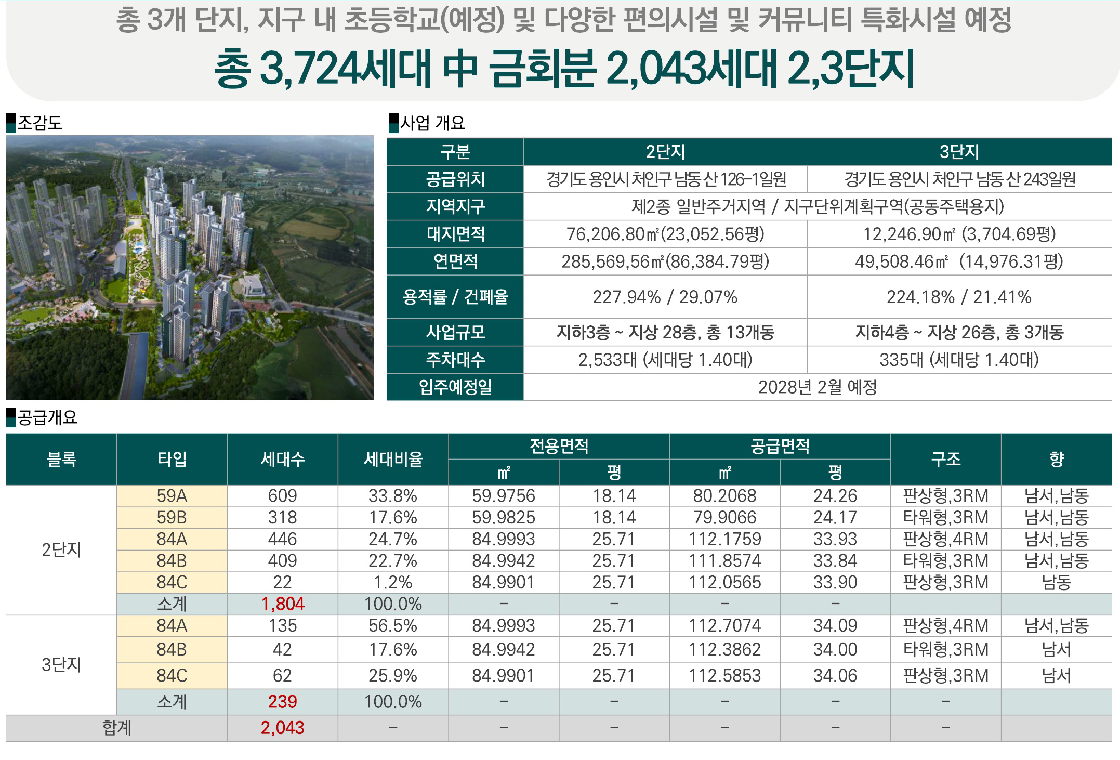Select the '59A' type cell
This screenshot has height=760, width=1120.
[172, 496]
